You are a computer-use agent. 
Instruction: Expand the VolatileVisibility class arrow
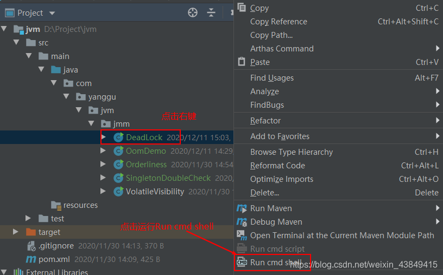click(x=103, y=191)
